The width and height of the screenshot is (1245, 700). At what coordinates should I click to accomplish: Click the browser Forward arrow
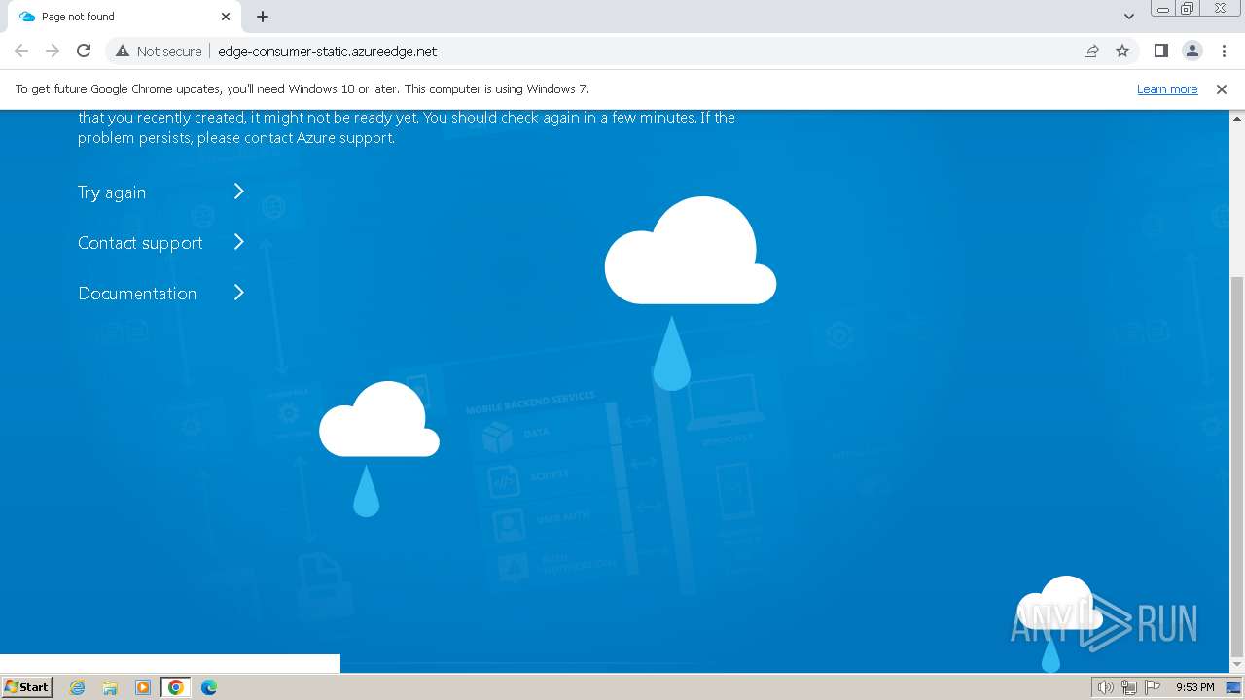click(x=53, y=52)
